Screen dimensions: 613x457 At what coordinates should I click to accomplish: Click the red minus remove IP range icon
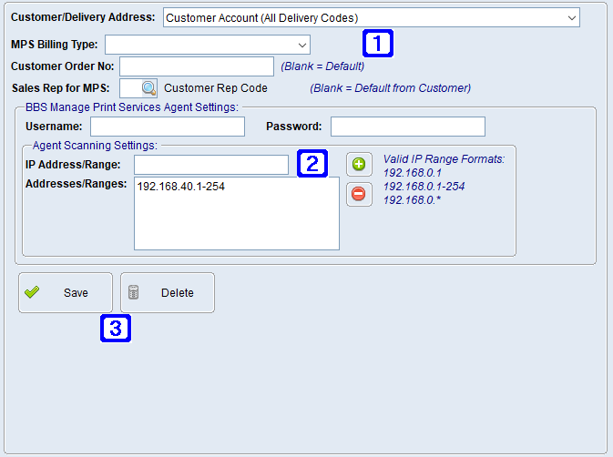[x=359, y=194]
